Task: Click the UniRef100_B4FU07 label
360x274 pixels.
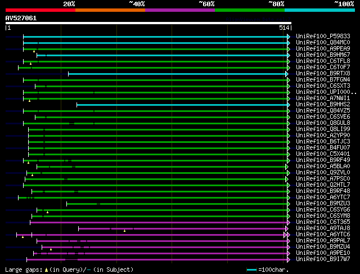Action: tap(323, 148)
